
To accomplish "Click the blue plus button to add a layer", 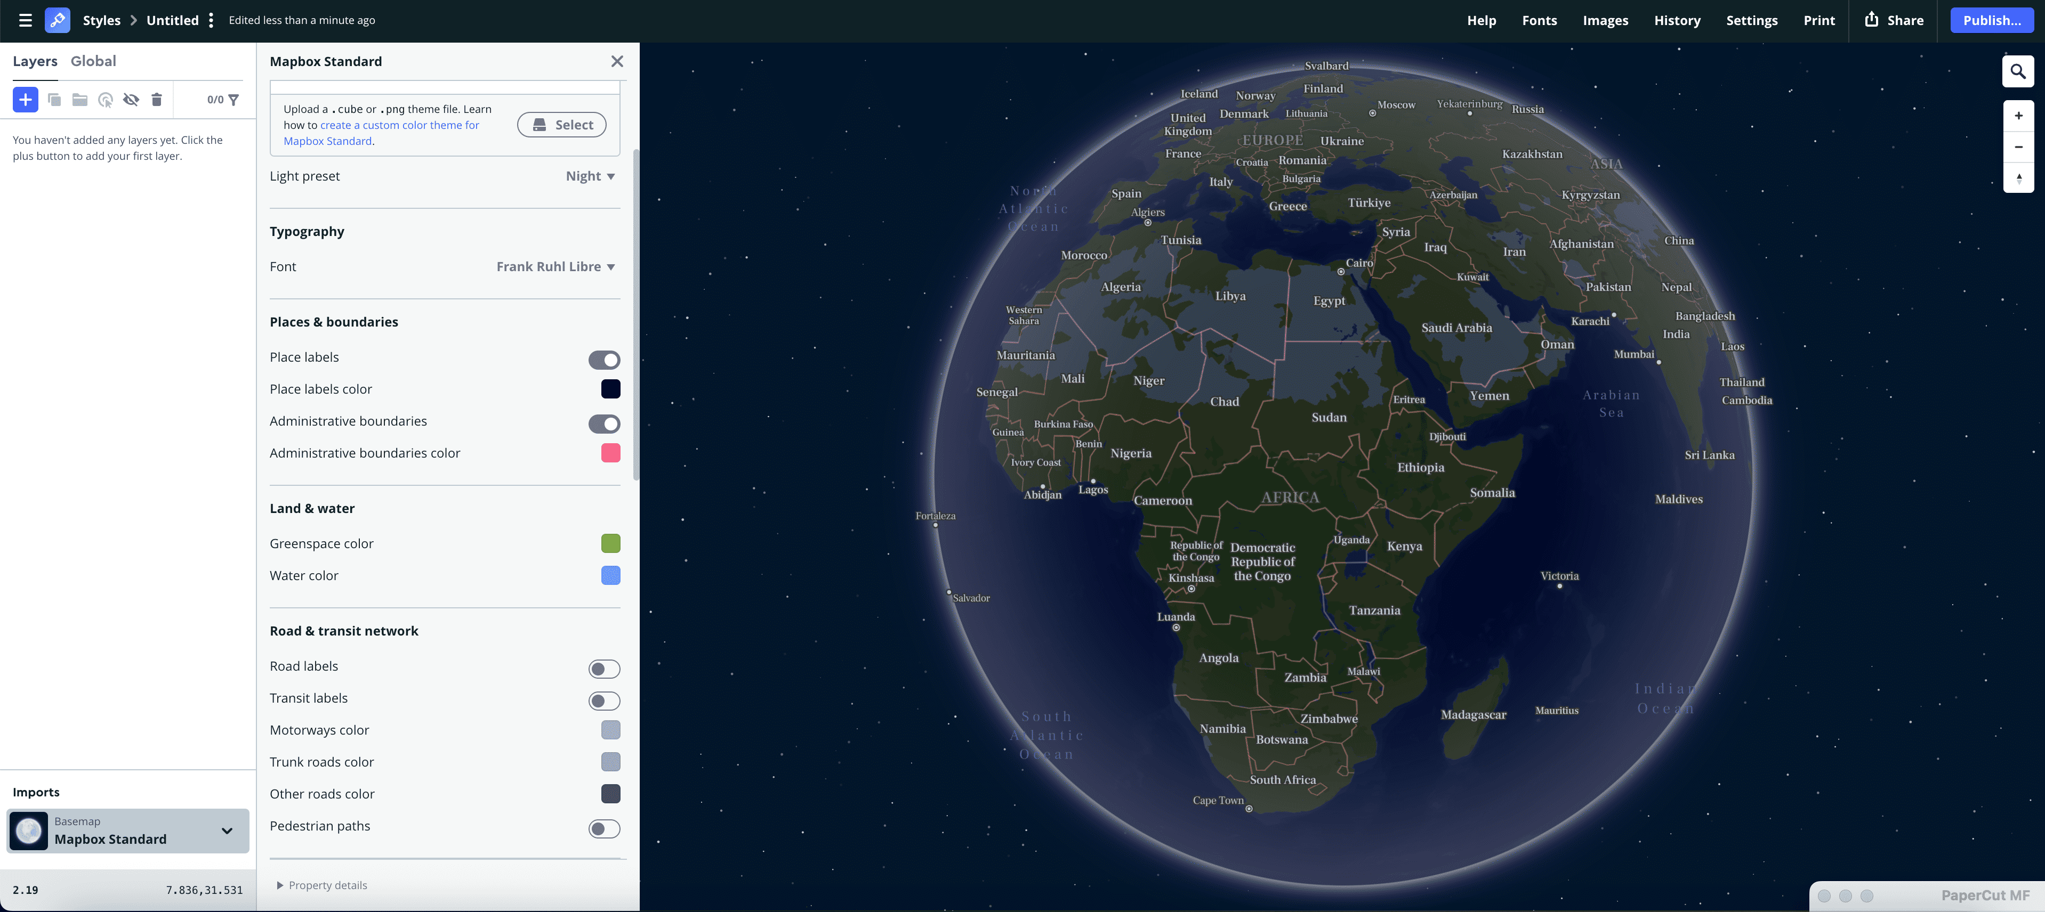I will [25, 100].
